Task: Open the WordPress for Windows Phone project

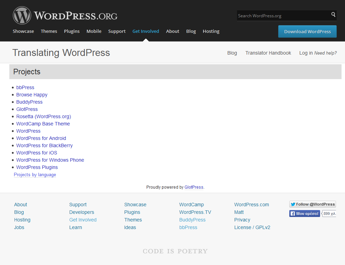Action: [50, 160]
